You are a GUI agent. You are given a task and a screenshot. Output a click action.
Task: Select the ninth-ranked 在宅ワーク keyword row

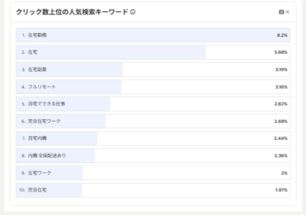coord(153,173)
